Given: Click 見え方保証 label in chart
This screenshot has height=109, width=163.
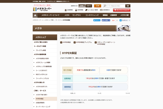Looking at the screenshot, I should point(67,70).
